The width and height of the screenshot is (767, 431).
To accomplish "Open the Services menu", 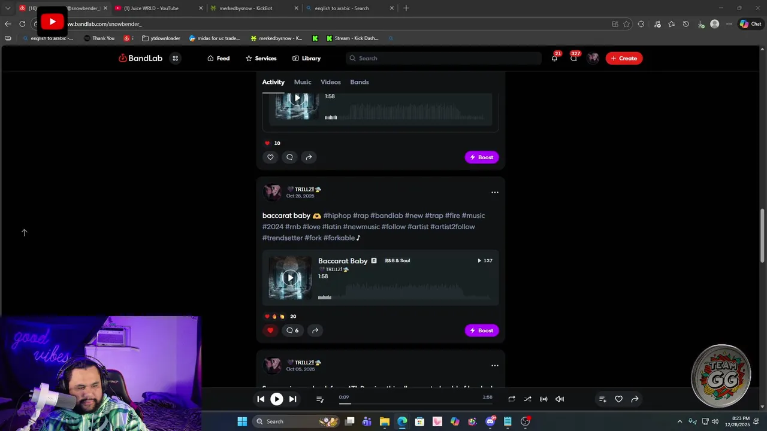I will pyautogui.click(x=261, y=58).
